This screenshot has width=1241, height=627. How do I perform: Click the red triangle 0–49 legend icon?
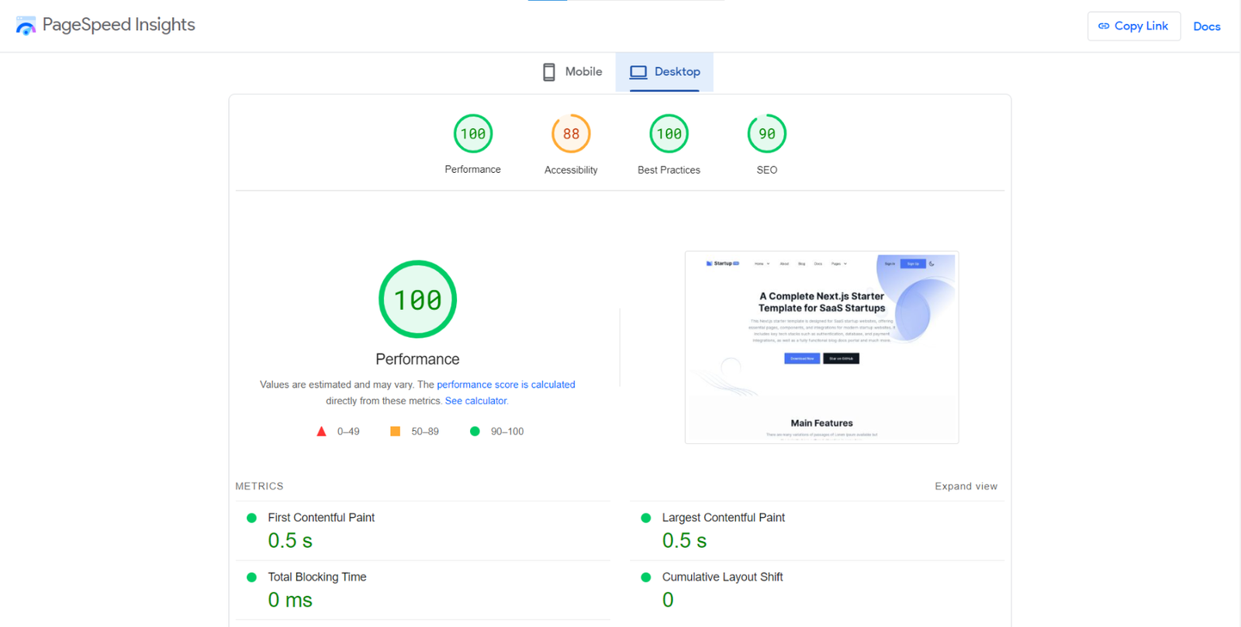tap(321, 432)
